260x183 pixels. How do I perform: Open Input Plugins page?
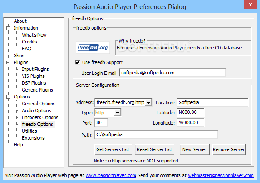(x=35, y=69)
